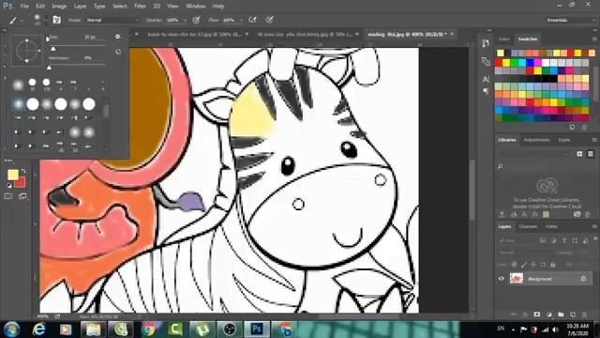The height and width of the screenshot is (338, 600).
Task: Click the document zoom percentage field in status bar
Action: coord(43,317)
